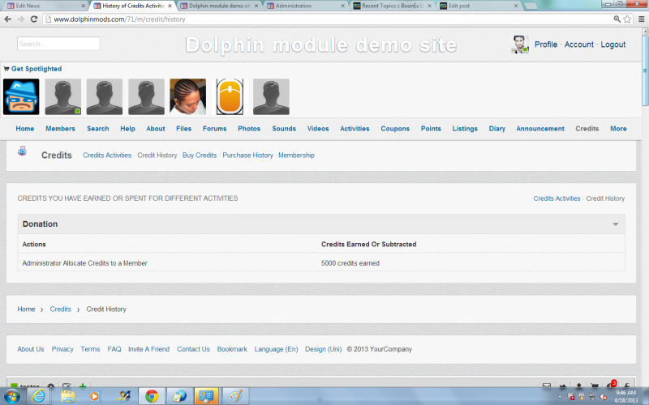Open Home in the main navigation
Image resolution: width=649 pixels, height=405 pixels.
click(25, 129)
